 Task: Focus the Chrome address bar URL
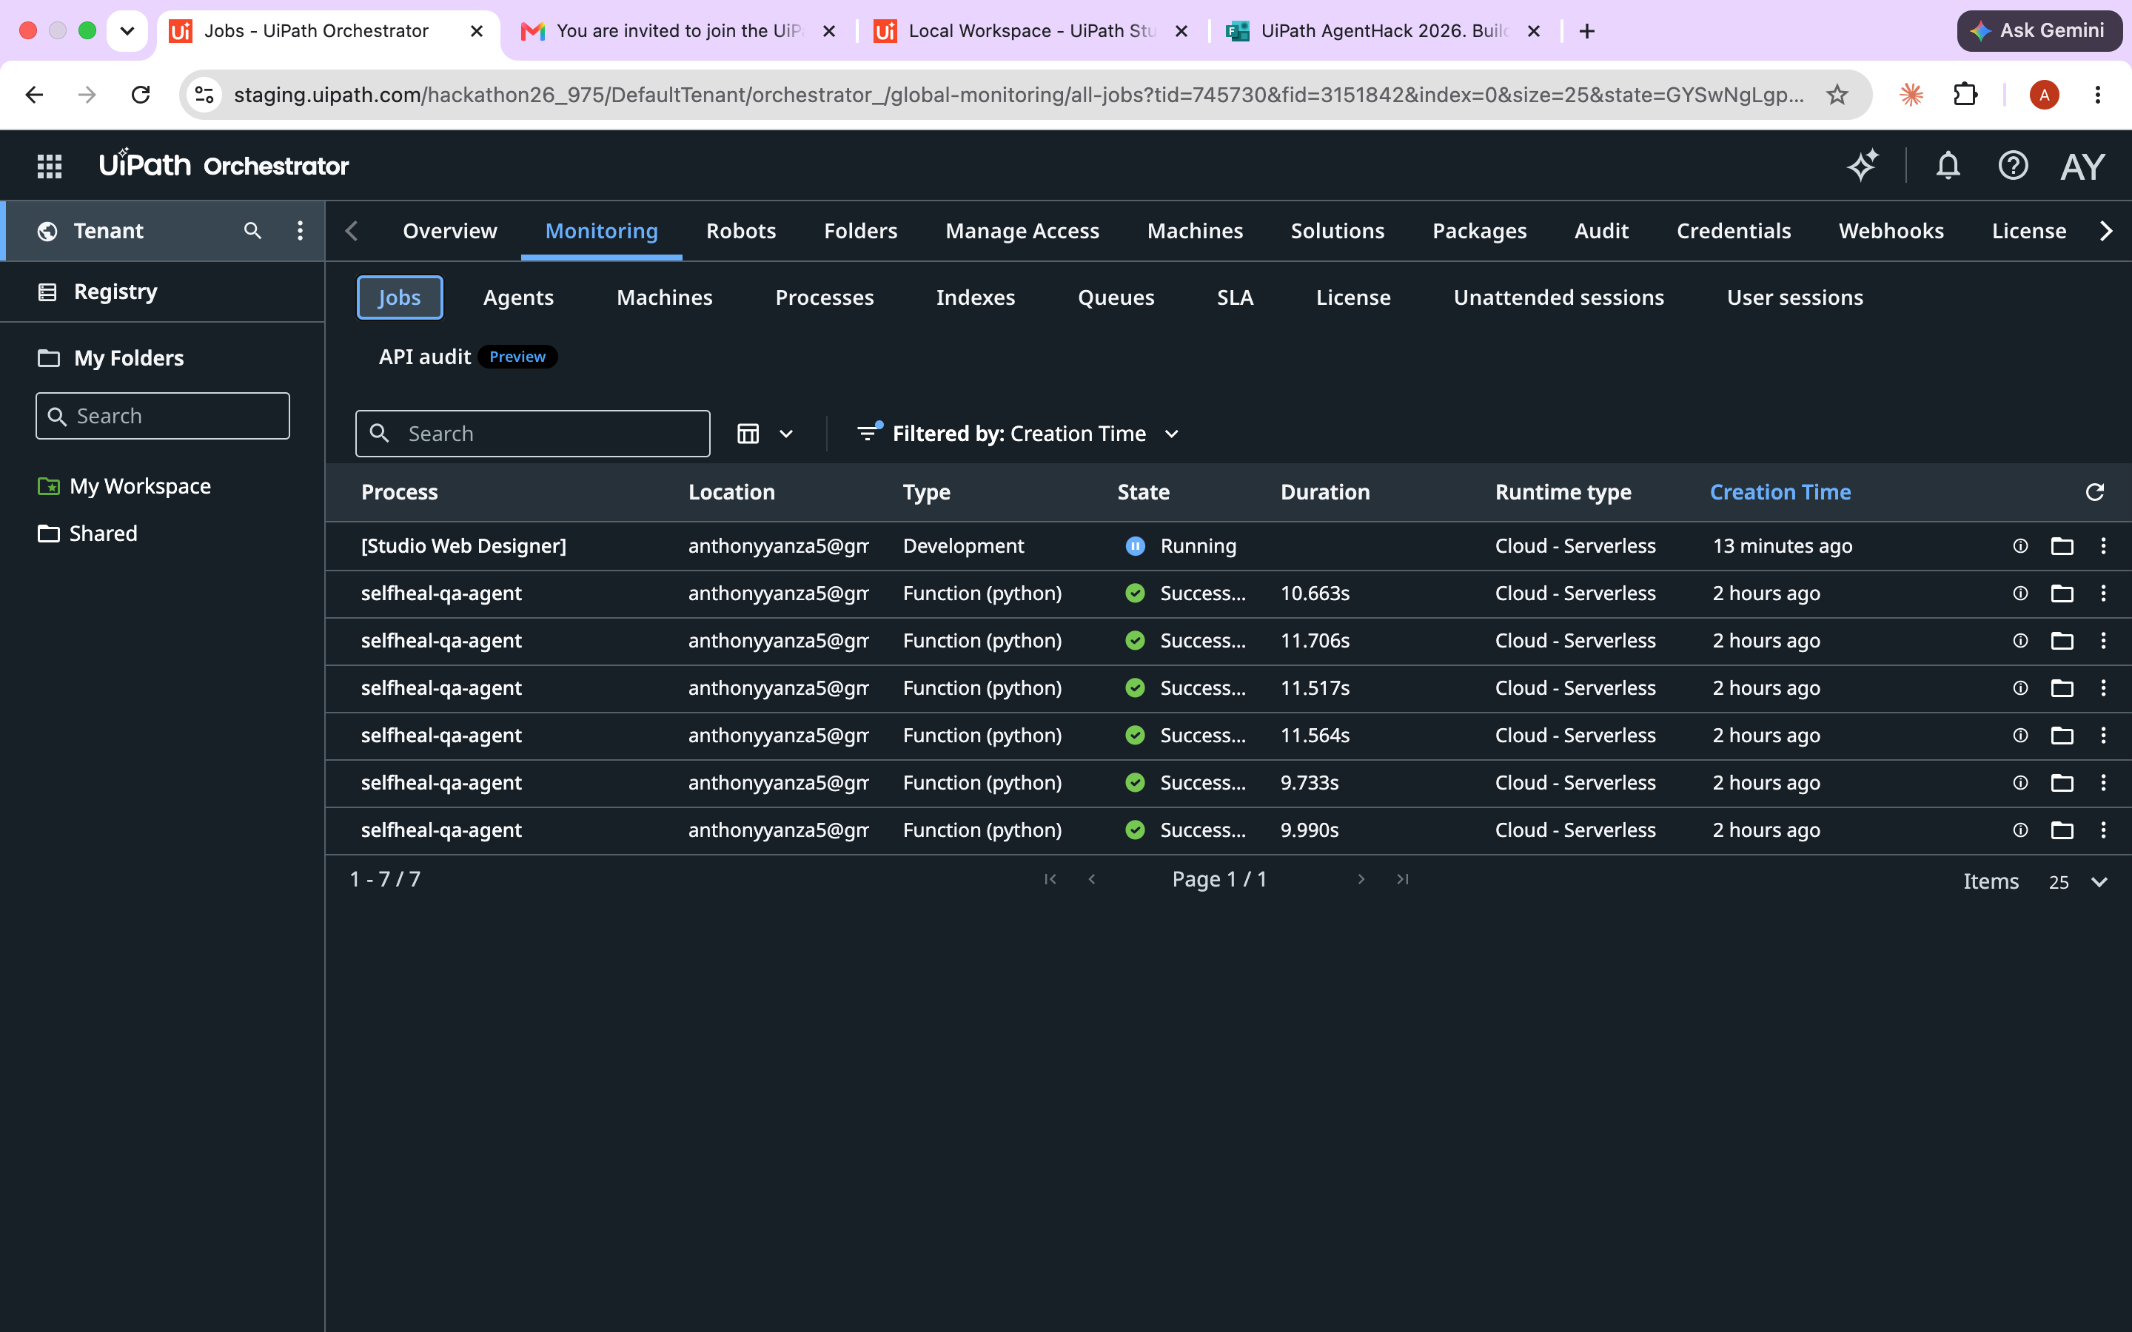coord(1019,94)
